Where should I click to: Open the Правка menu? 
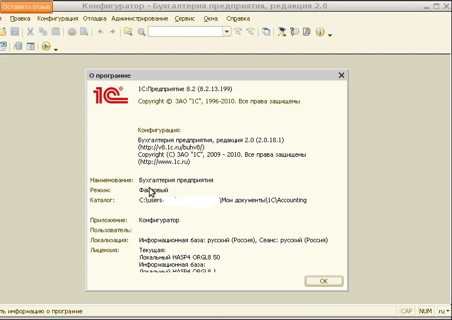(x=20, y=18)
